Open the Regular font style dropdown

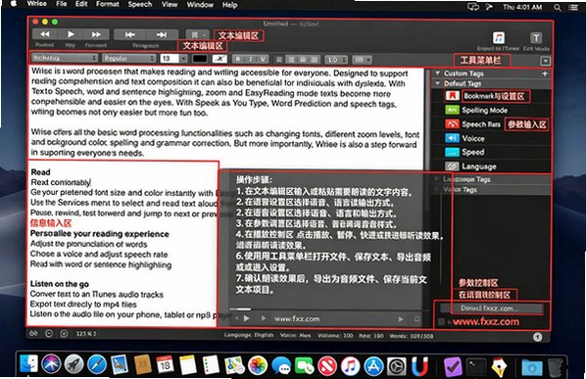[x=129, y=58]
